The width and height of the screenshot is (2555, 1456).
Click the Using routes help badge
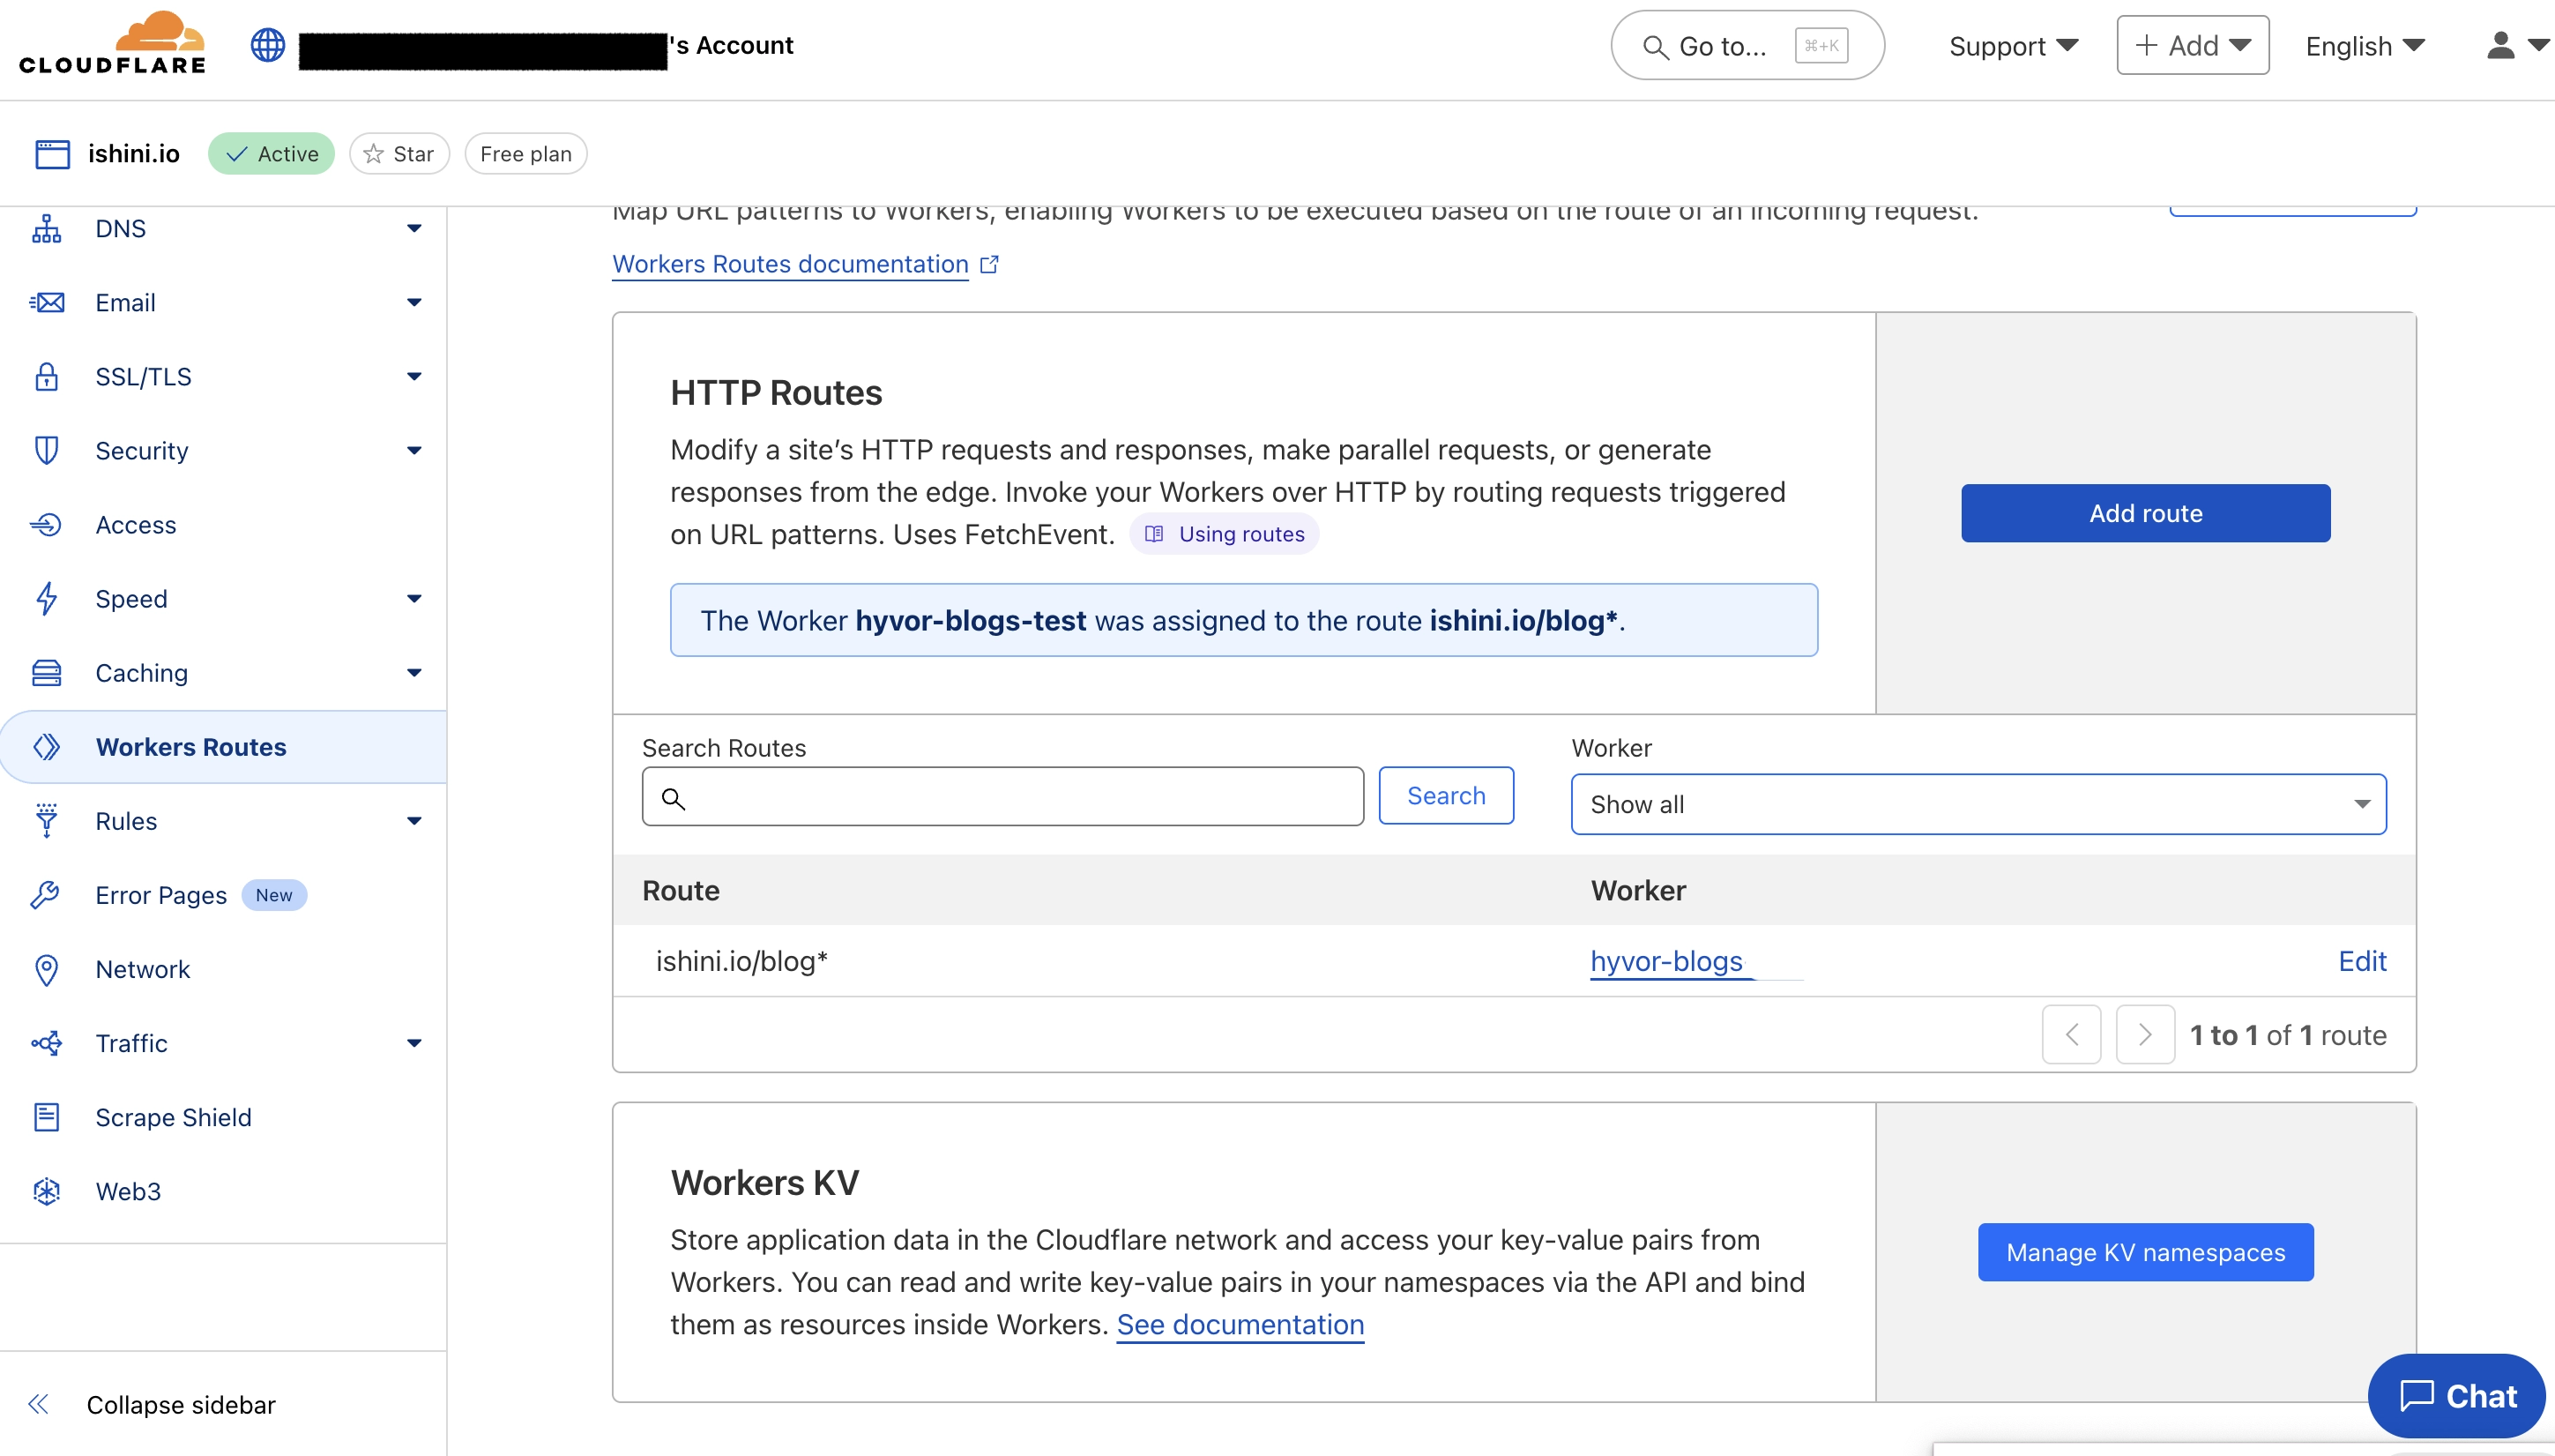1224,534
